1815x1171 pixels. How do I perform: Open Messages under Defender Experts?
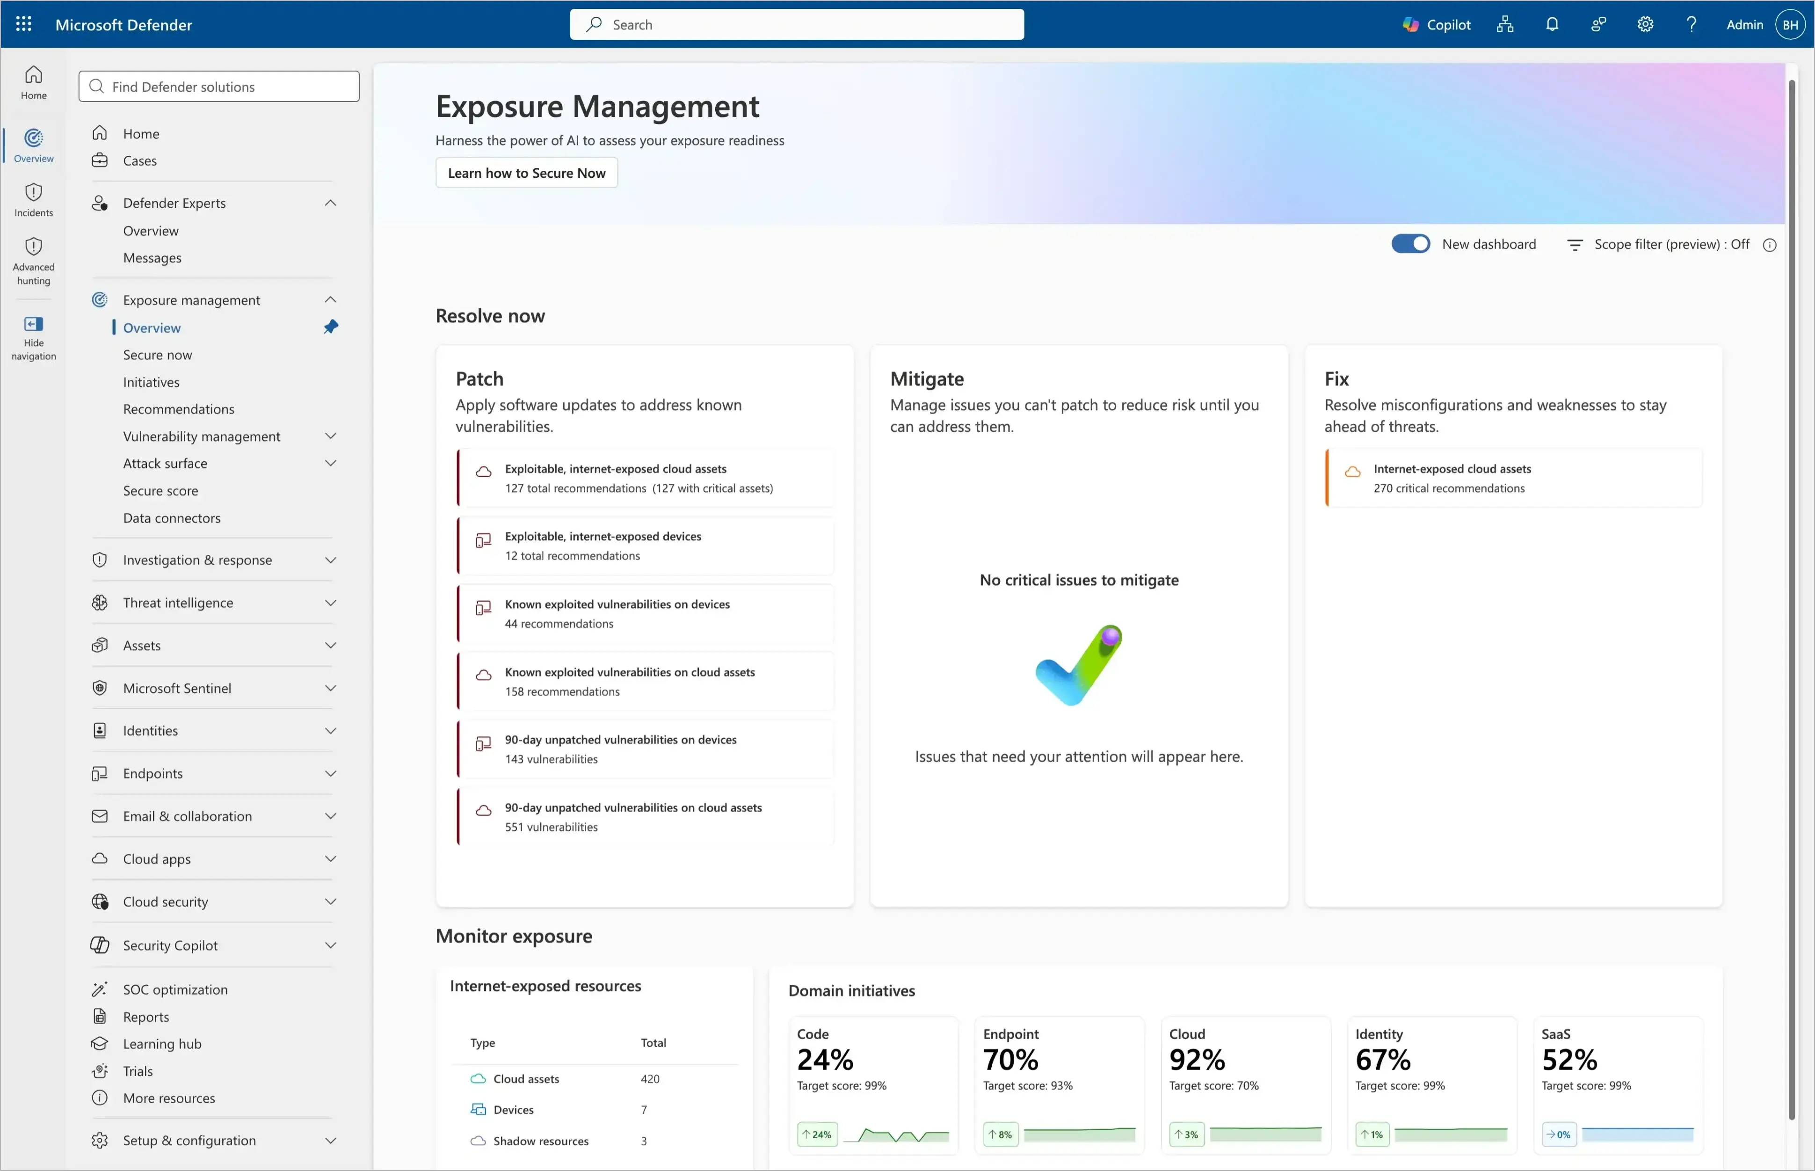coord(152,258)
